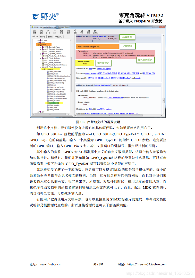Screen dimensions: 195x278
Task: Expand the GPIO_Exported_Constants node
Action: pyautogui.click(x=40, y=49)
